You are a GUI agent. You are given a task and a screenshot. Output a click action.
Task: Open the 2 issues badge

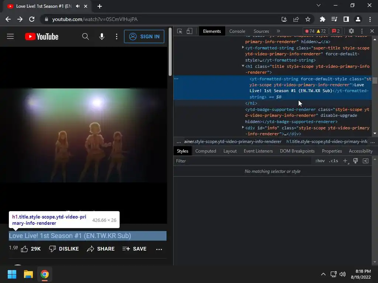[x=336, y=31]
